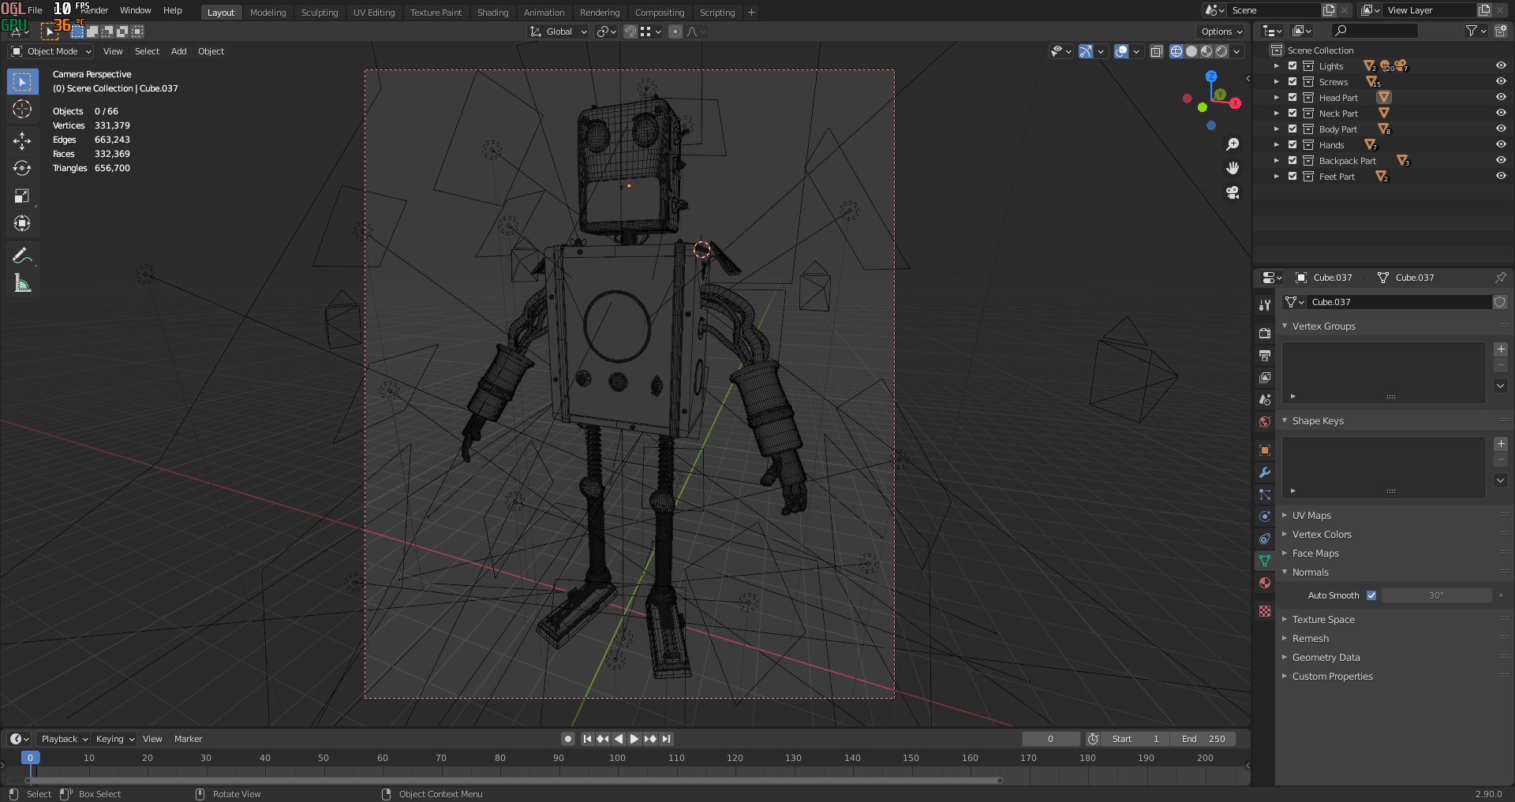Image resolution: width=1515 pixels, height=802 pixels.
Task: Open the Particles properties tab
Action: 1265,494
